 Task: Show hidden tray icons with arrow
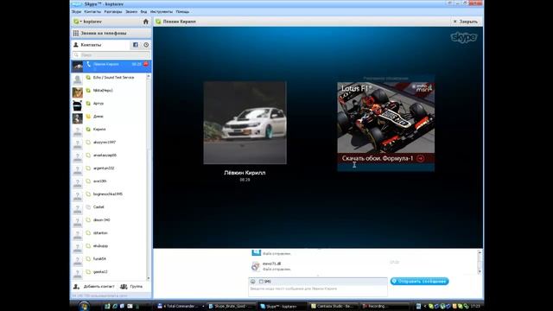424,306
